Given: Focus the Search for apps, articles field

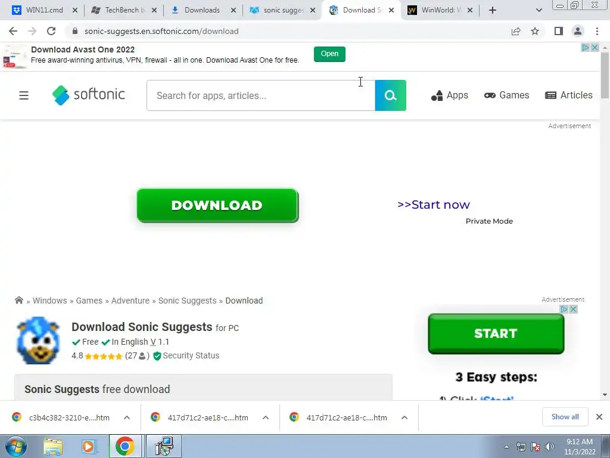Looking at the screenshot, I should (x=261, y=95).
